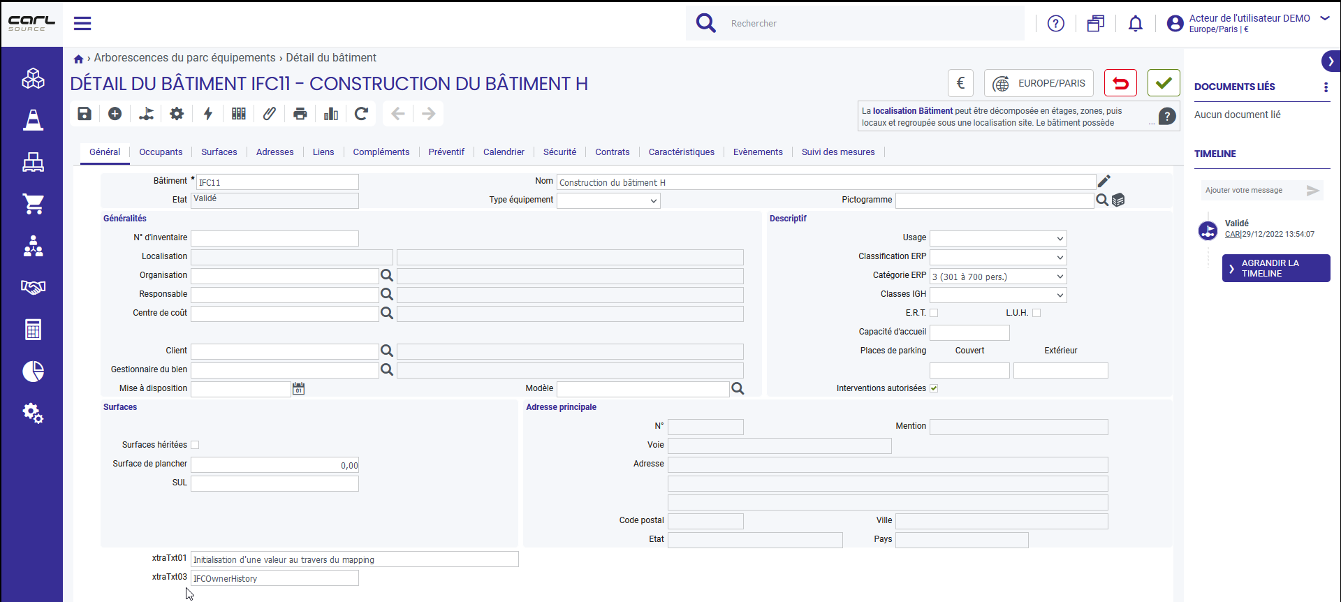Click the pencil icon next to Nom
1341x602 pixels.
(1104, 182)
